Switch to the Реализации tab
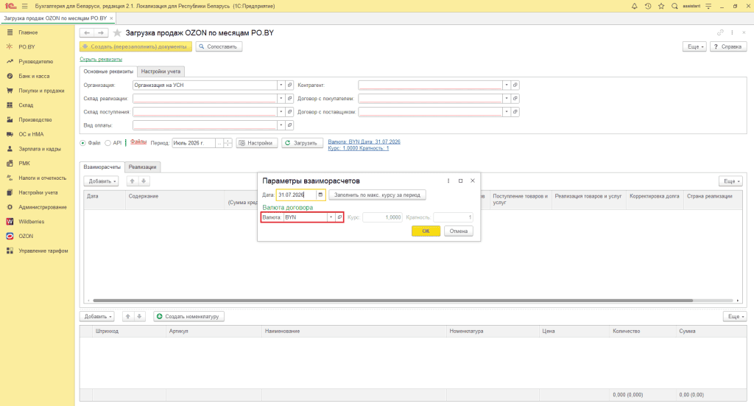Viewport: 754px width, 406px height. click(x=142, y=167)
